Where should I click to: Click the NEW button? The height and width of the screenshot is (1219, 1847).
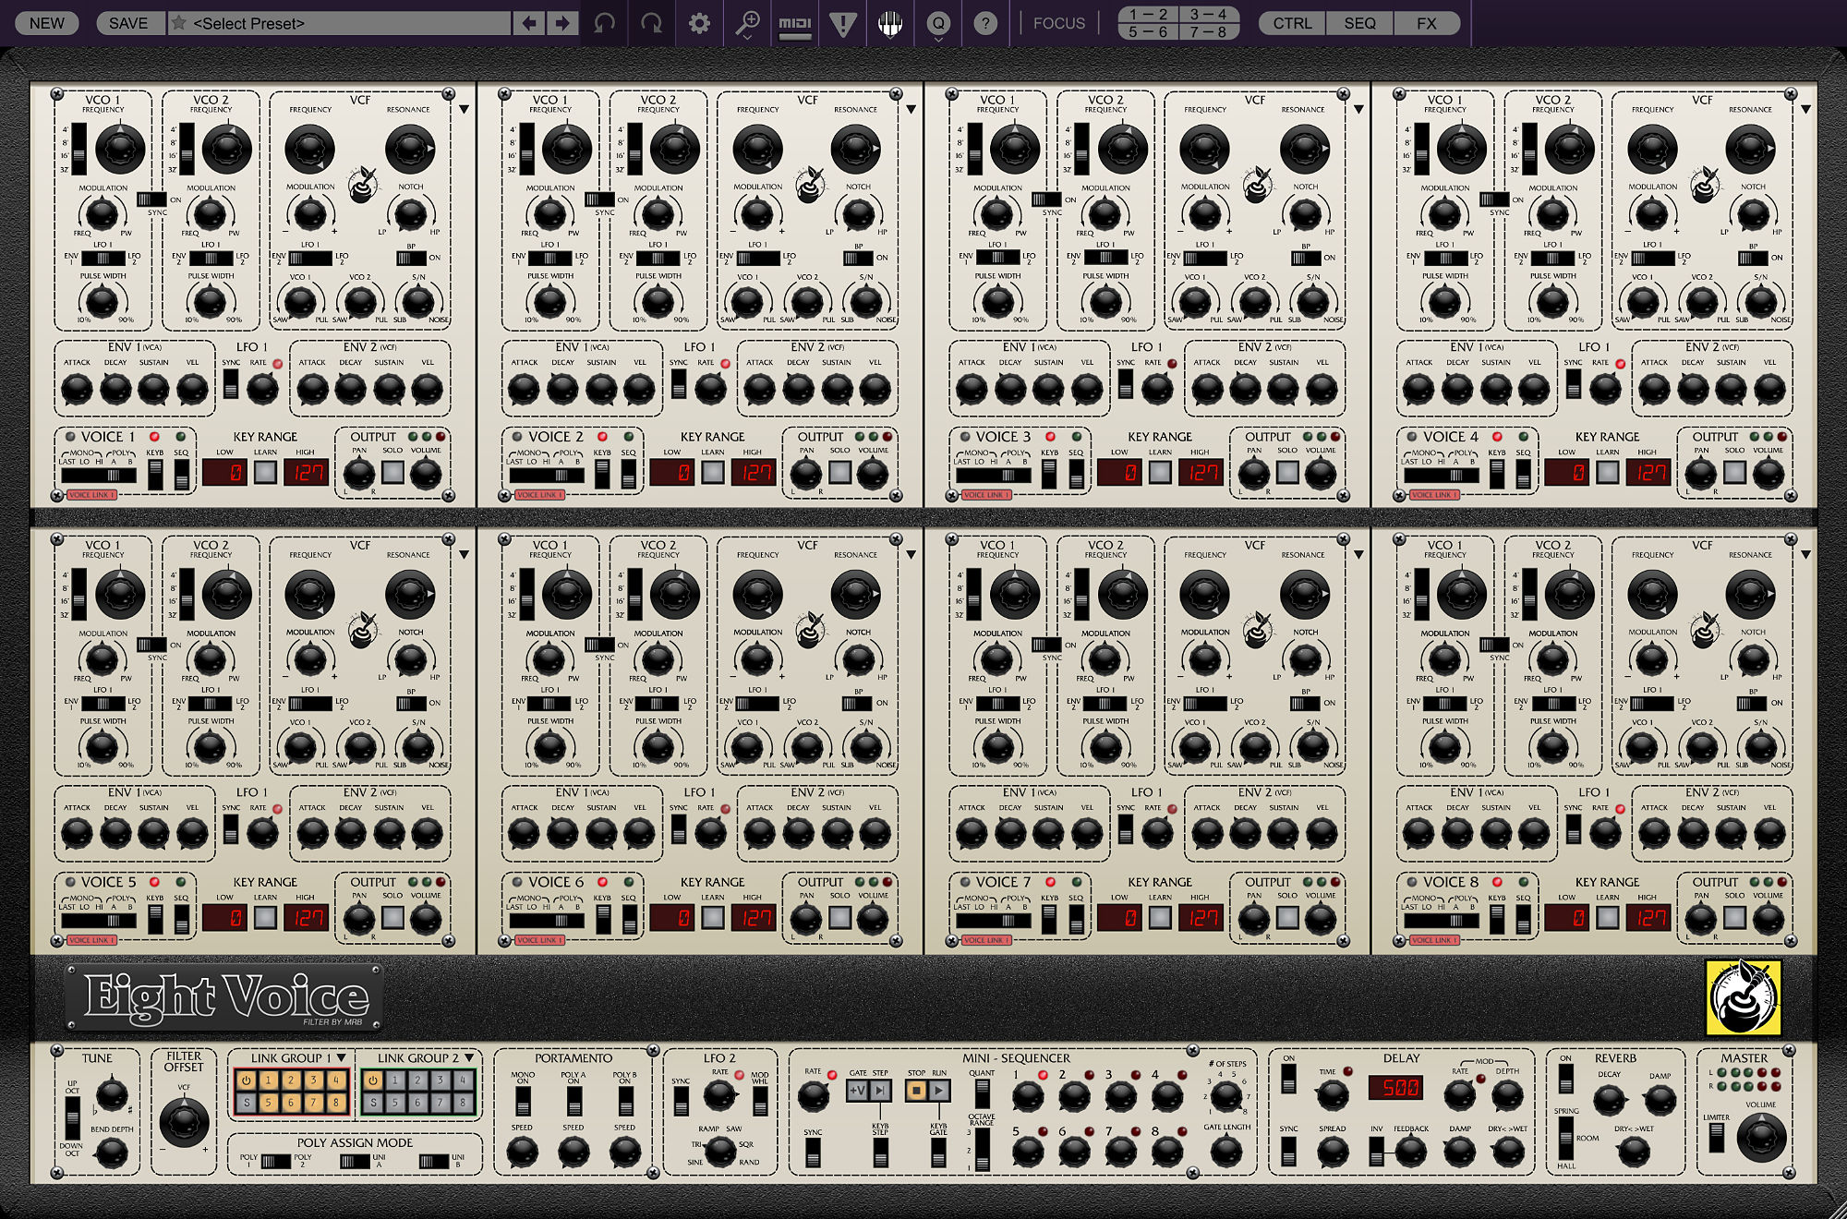[x=46, y=23]
